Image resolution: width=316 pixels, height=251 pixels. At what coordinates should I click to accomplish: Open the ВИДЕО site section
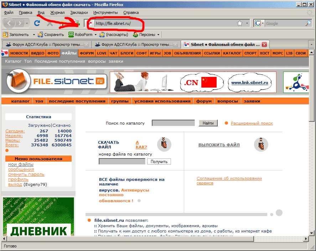pyautogui.click(x=38, y=53)
